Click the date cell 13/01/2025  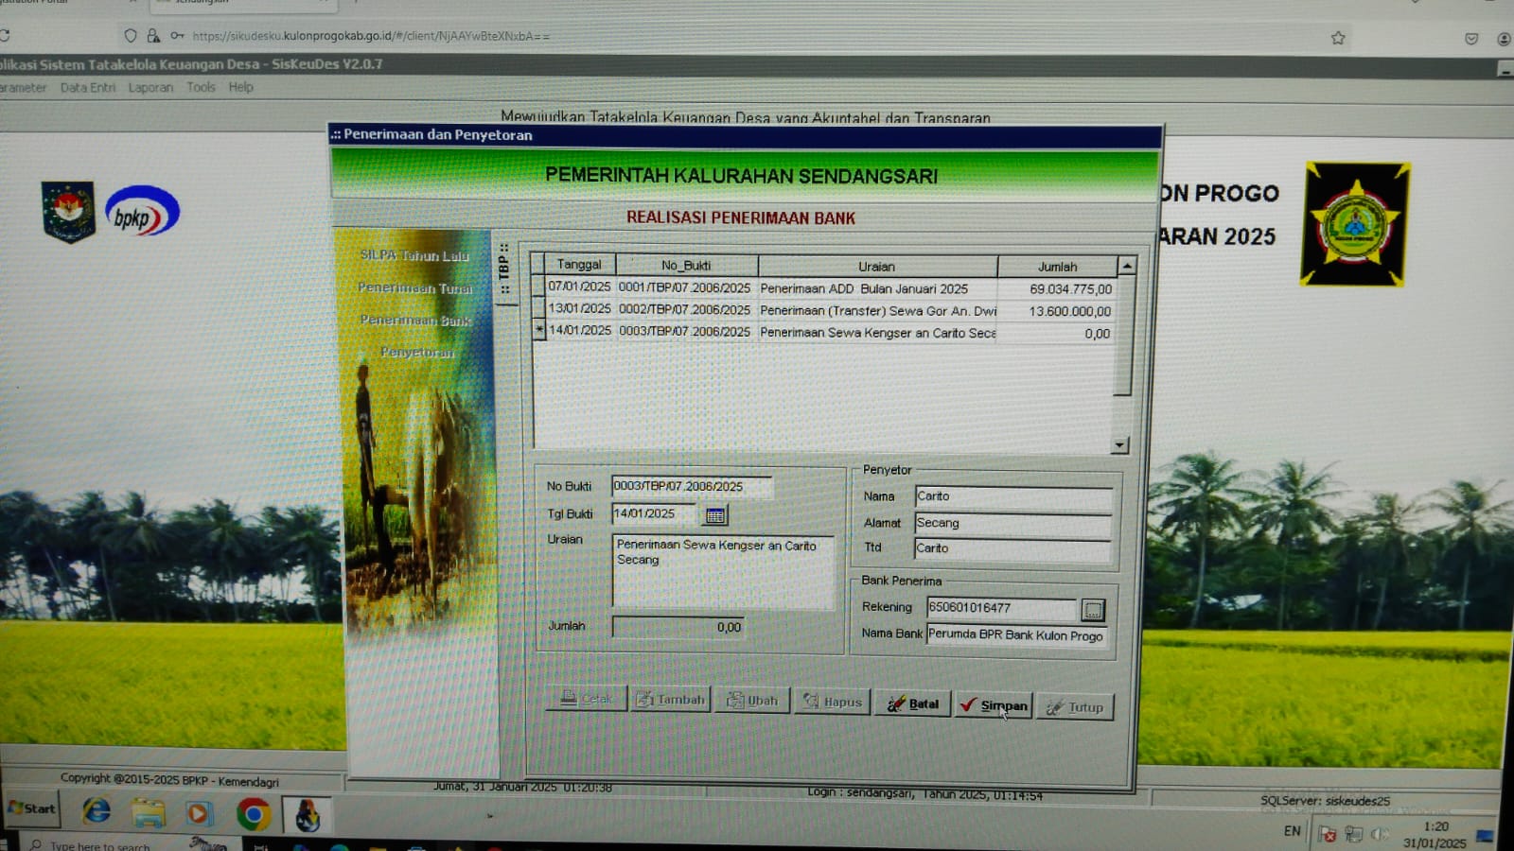point(580,308)
